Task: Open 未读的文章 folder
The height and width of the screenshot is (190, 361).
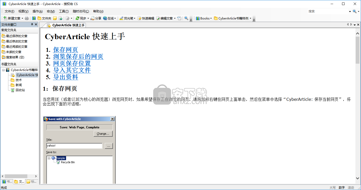Action: 11,52
